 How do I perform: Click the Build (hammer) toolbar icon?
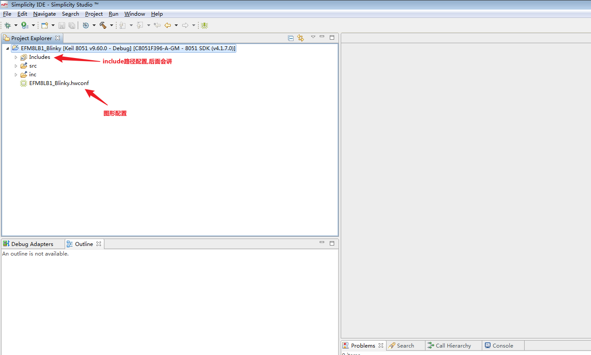[104, 25]
